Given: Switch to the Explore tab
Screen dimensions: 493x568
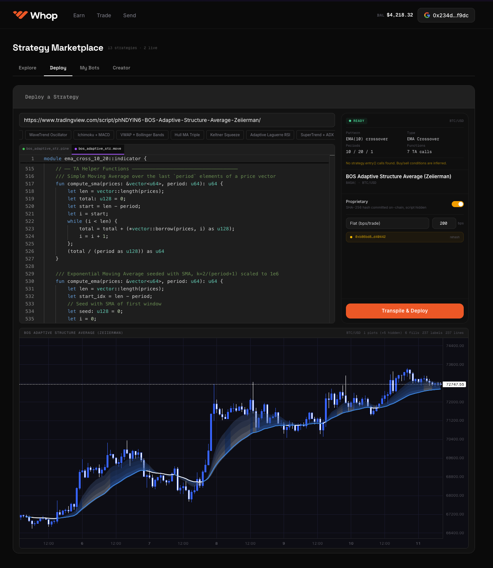Looking at the screenshot, I should pos(27,68).
